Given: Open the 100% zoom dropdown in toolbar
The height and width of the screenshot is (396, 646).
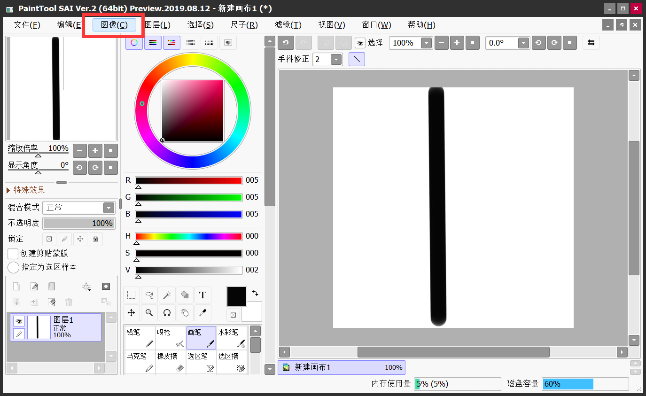Looking at the screenshot, I should [x=426, y=43].
